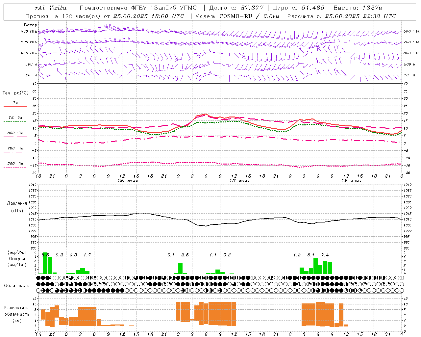Click the '27 июня' date label
This screenshot has height=337, width=421.
(240, 181)
